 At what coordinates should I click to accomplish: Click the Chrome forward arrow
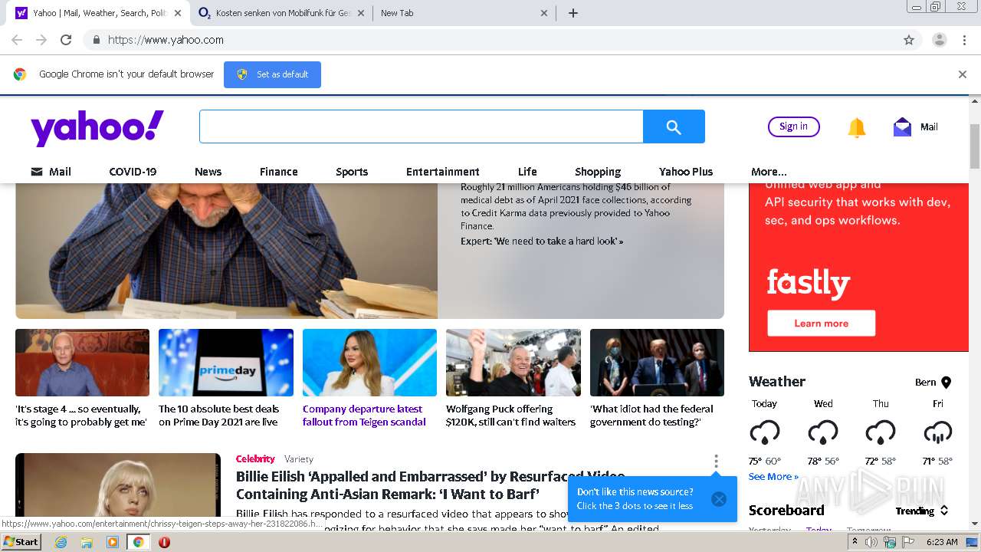click(x=41, y=40)
